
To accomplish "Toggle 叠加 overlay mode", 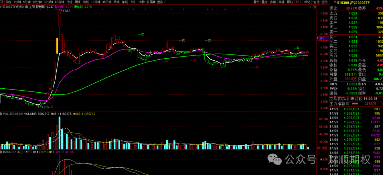I will (x=265, y=2).
